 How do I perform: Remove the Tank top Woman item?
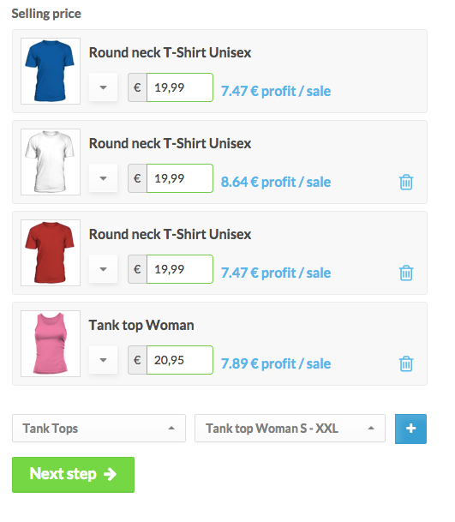pos(406,364)
